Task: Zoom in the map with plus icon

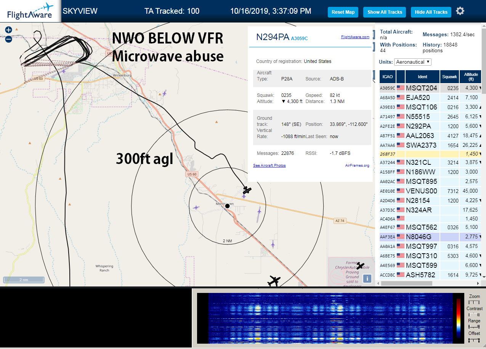Action: pos(8,30)
